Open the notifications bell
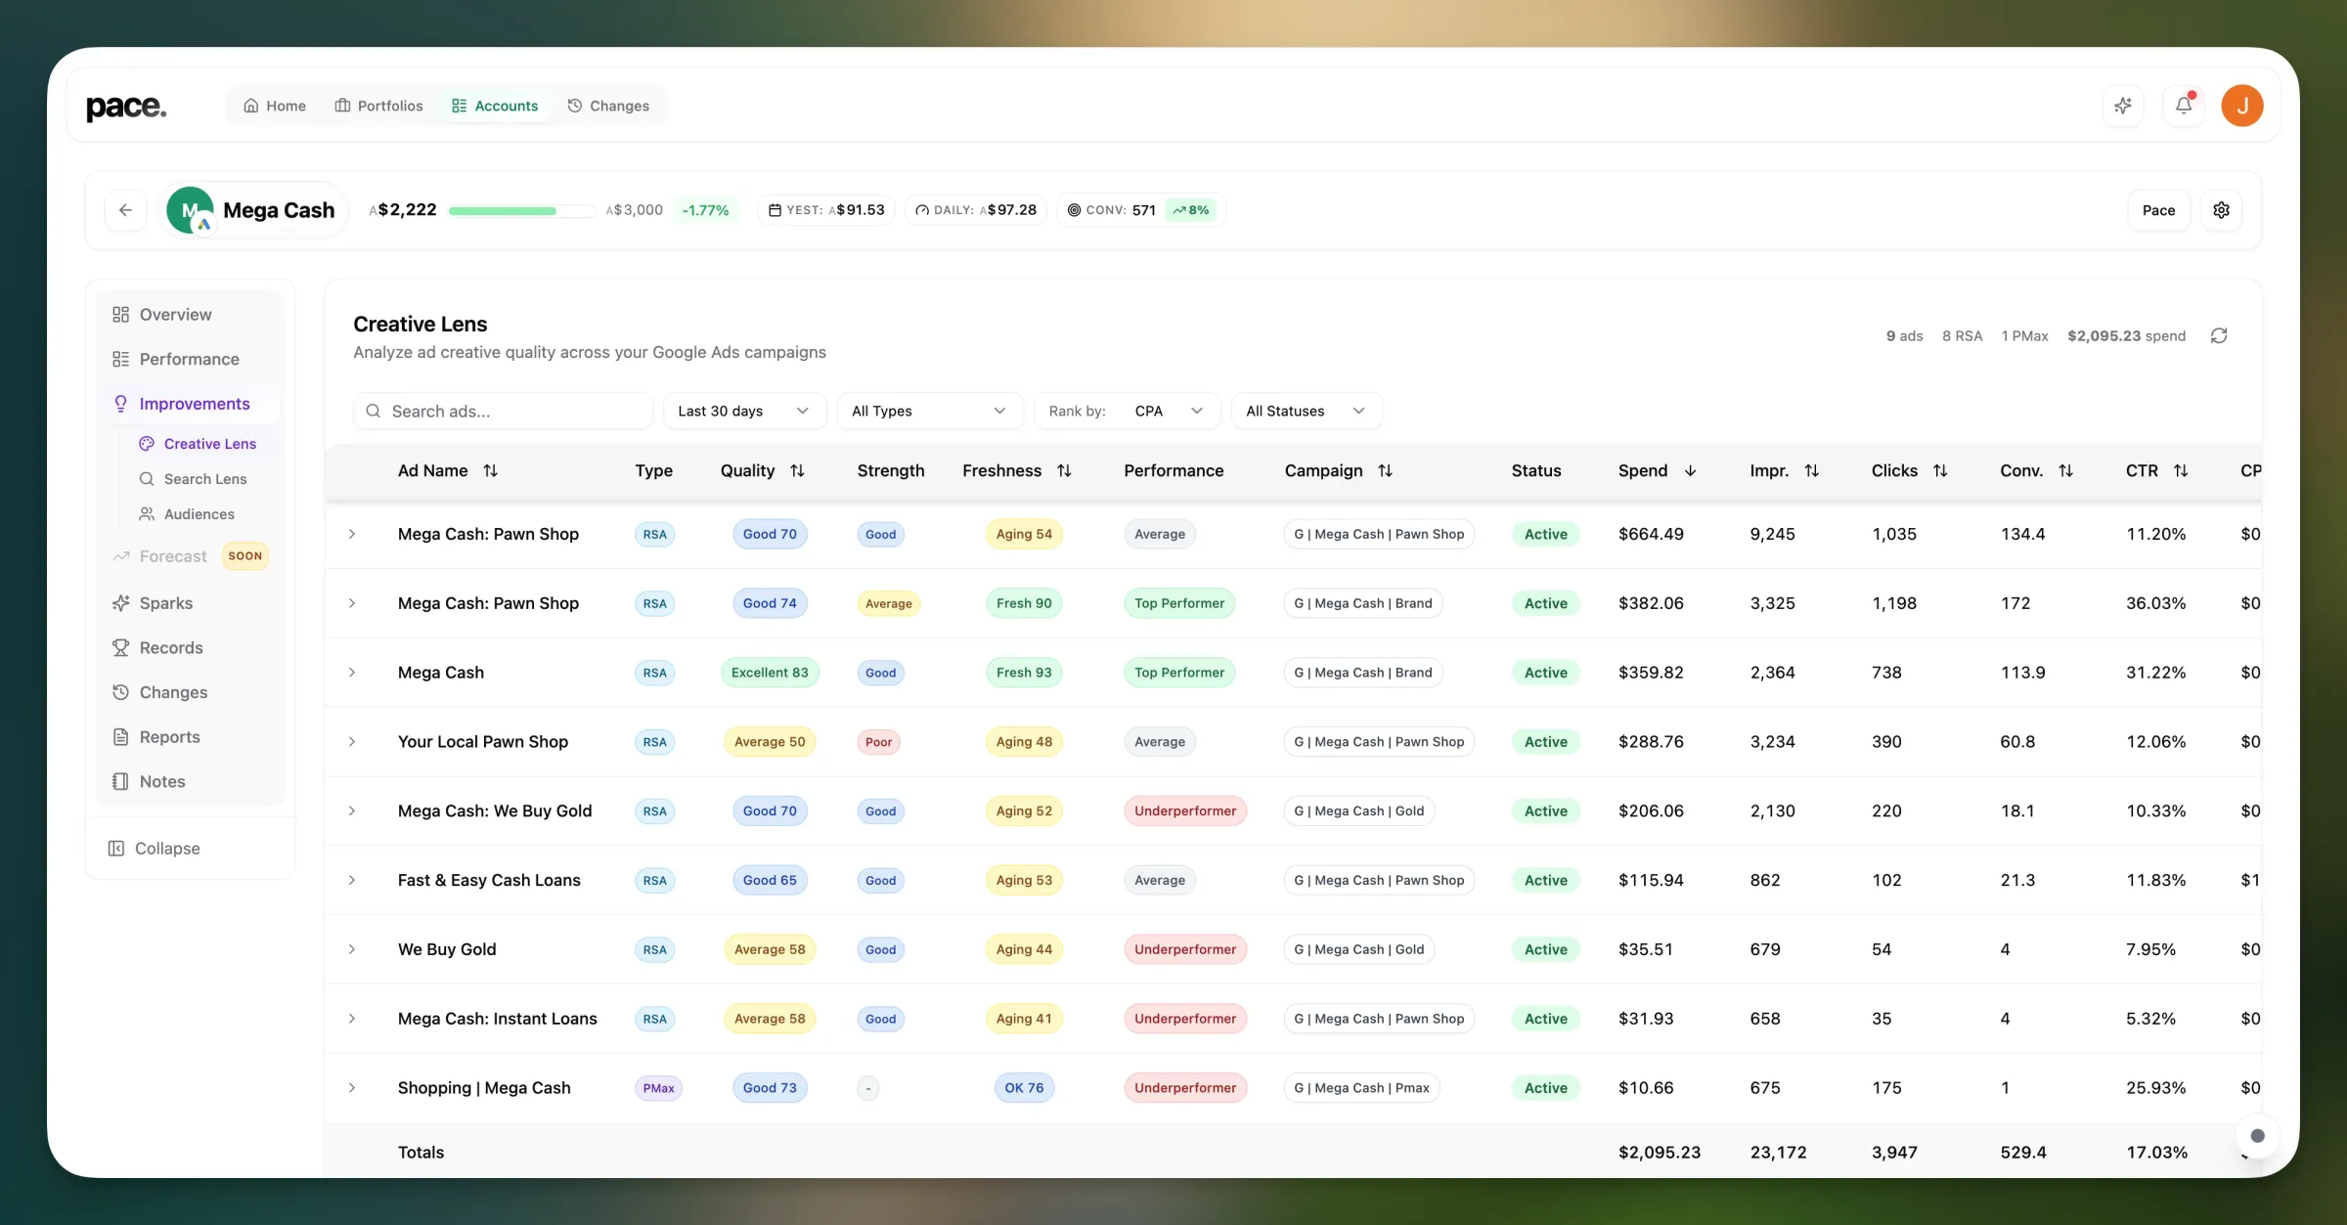 click(x=2184, y=106)
